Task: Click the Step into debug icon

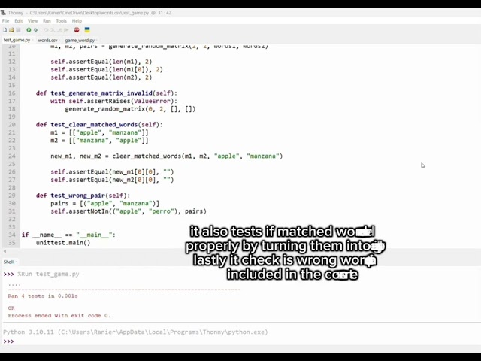Action: pyautogui.click(x=53, y=30)
